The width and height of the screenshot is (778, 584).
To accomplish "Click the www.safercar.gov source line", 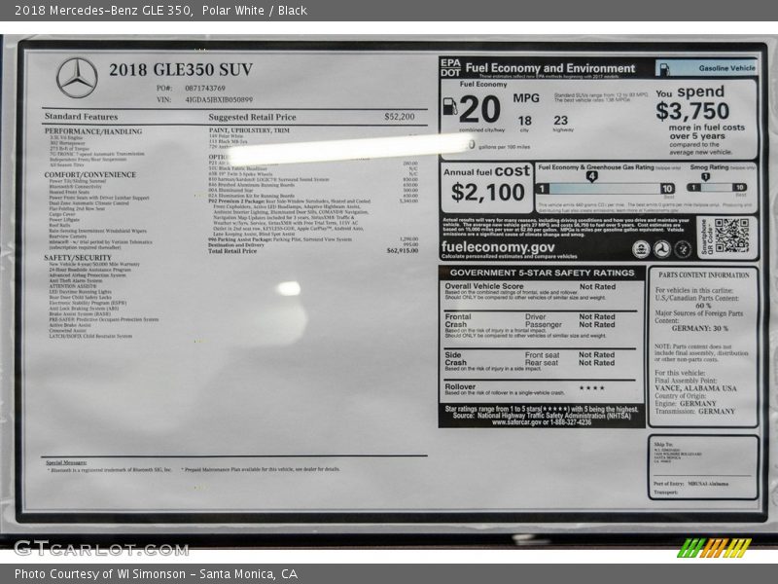I will click(x=542, y=422).
